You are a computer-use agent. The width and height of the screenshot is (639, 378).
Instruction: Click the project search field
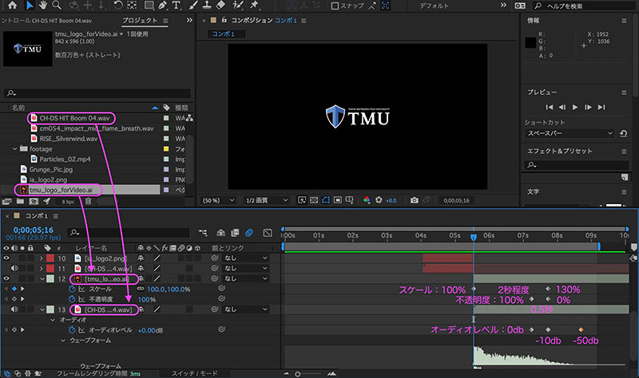click(x=97, y=93)
